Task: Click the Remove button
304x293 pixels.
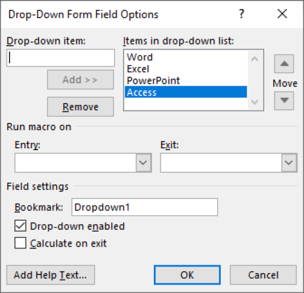Action: pyautogui.click(x=80, y=107)
